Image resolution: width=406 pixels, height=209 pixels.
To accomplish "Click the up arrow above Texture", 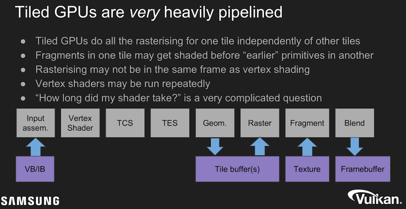I will click(x=307, y=146).
